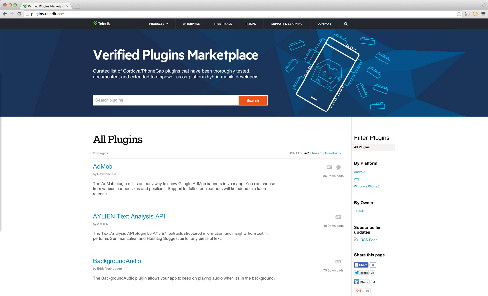This screenshot has width=488, height=296.
Task: Filter plugins by iOS platform
Action: point(357,179)
